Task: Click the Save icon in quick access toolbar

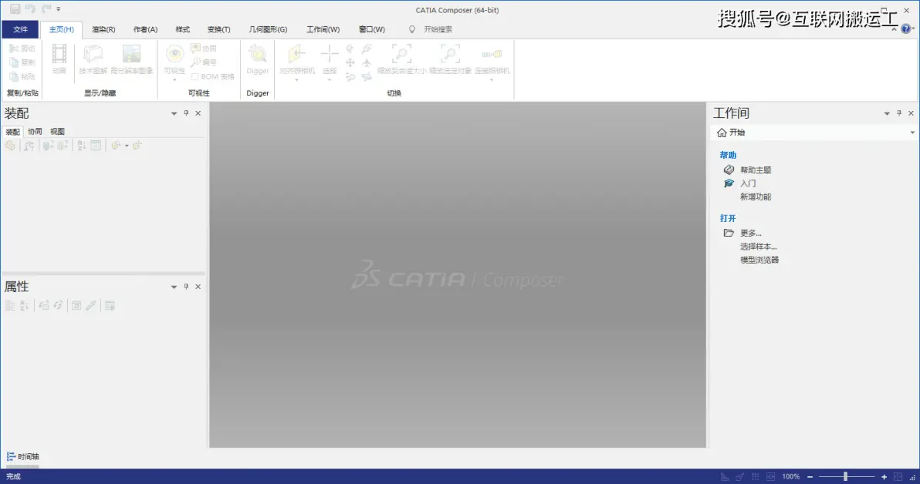Action: pos(15,8)
